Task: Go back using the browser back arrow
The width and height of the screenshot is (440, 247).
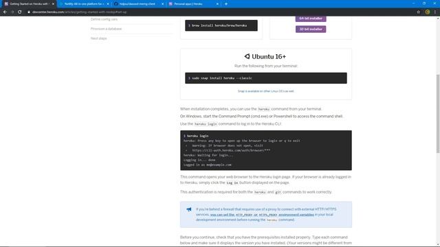Action: [x=5, y=12]
